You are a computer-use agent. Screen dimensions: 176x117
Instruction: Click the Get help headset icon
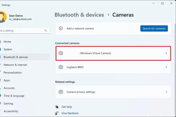[x=57, y=107]
